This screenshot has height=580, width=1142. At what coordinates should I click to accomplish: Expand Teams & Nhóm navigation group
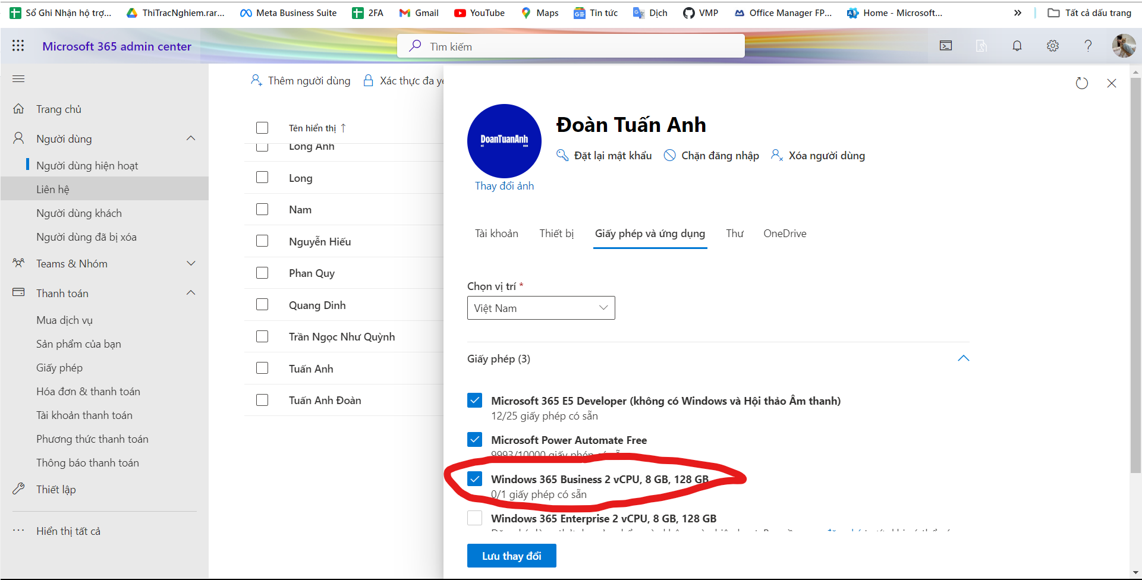point(191,263)
